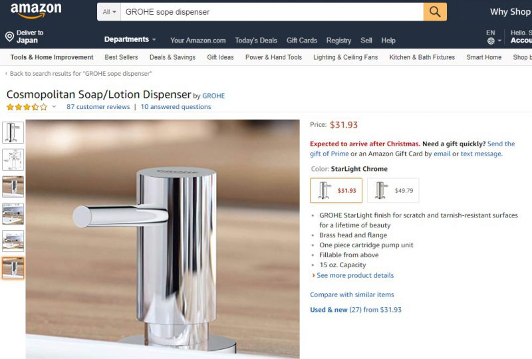Open Compare with similar items link

click(x=352, y=295)
